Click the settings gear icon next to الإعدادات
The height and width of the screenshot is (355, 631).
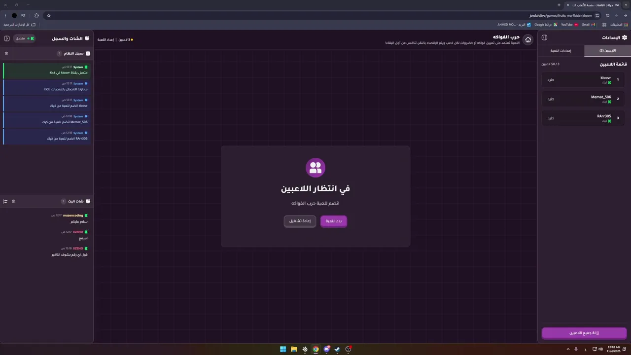[625, 37]
